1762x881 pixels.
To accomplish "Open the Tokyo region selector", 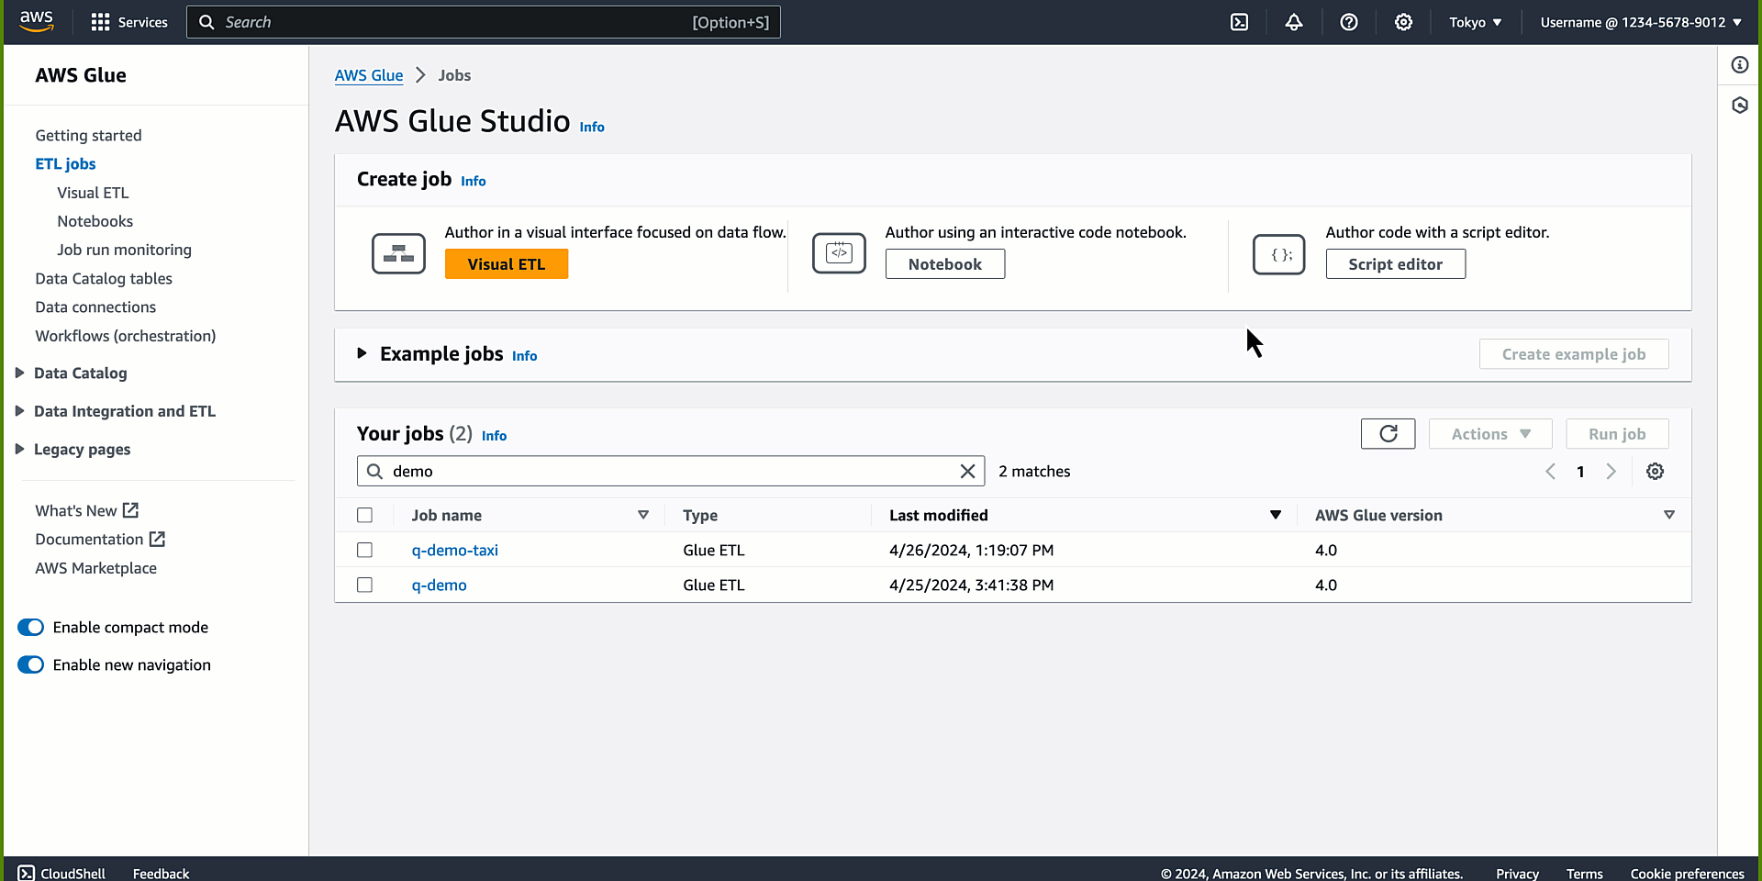I will click(1475, 21).
